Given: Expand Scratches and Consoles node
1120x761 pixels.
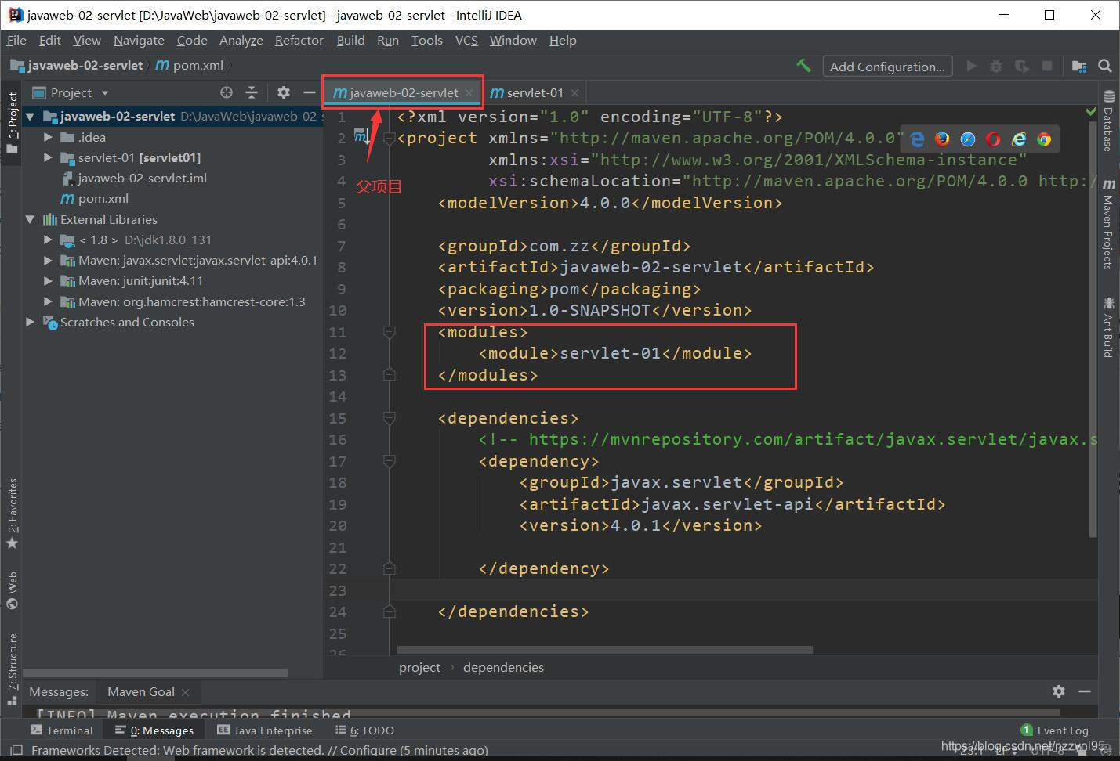Looking at the screenshot, I should [x=30, y=322].
